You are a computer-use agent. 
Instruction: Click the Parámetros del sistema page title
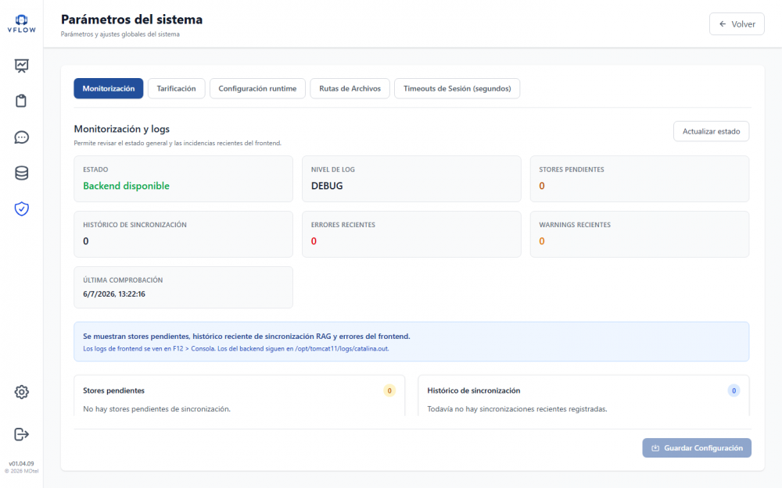131,20
